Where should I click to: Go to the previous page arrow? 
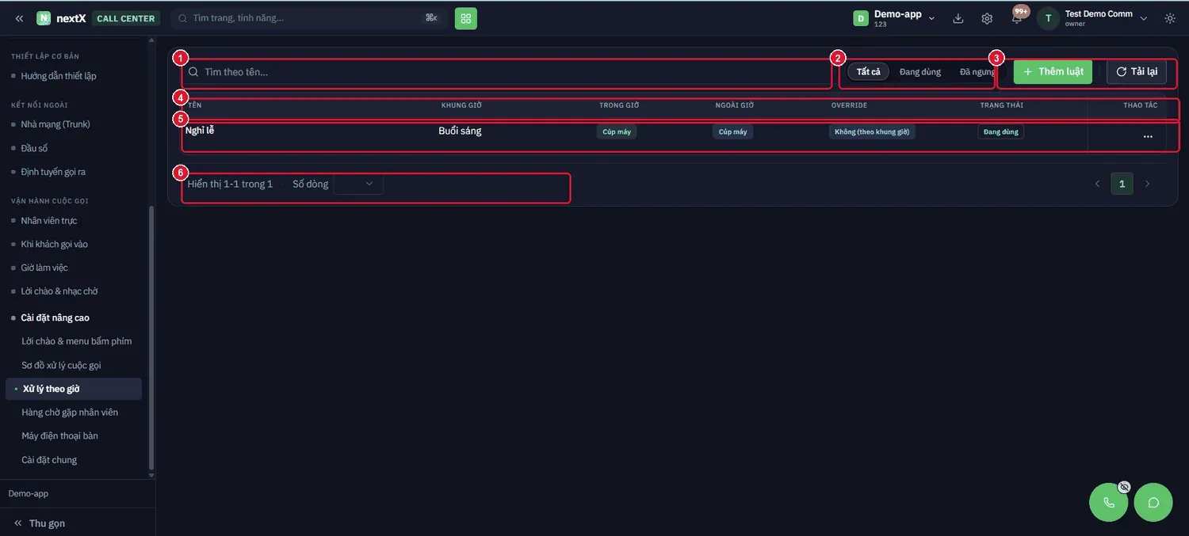pos(1097,184)
